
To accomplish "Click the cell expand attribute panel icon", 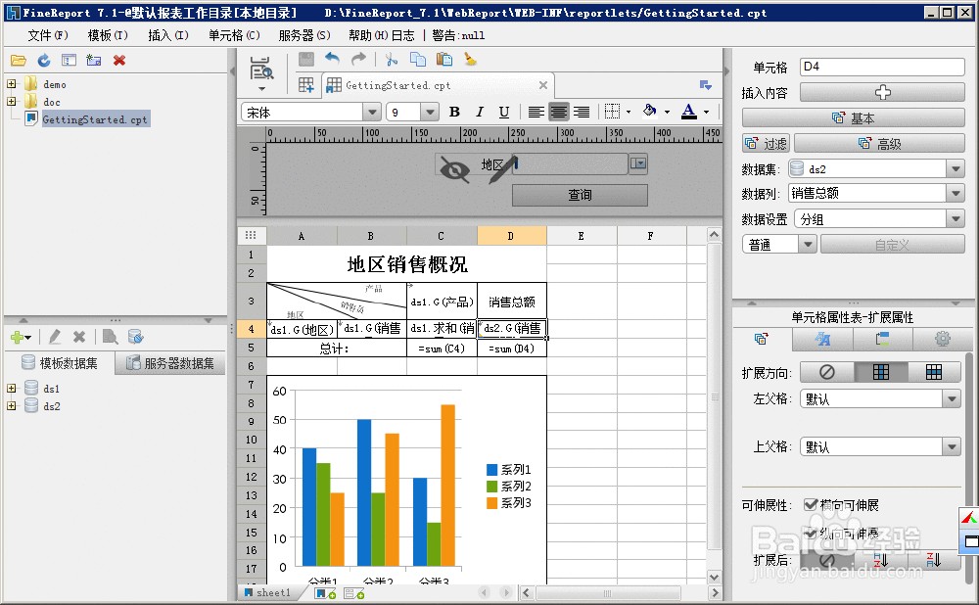I will 762,339.
